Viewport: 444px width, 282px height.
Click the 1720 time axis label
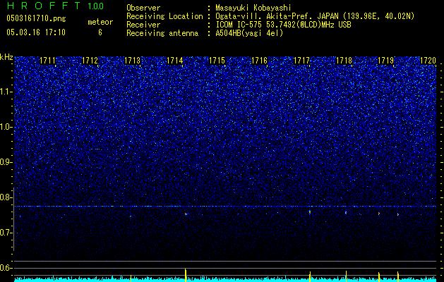[x=428, y=60]
